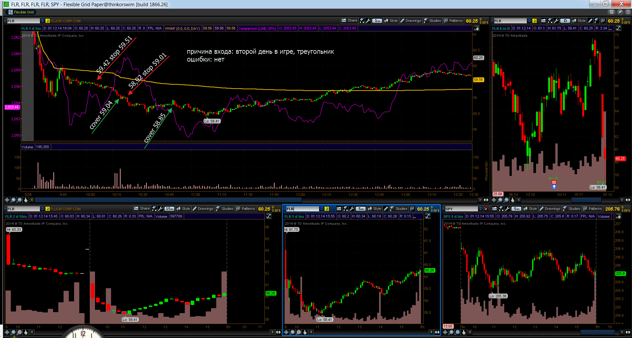Toggle the scale icon on the 15m FLR chart
The image size is (632, 338).
tap(269, 216)
